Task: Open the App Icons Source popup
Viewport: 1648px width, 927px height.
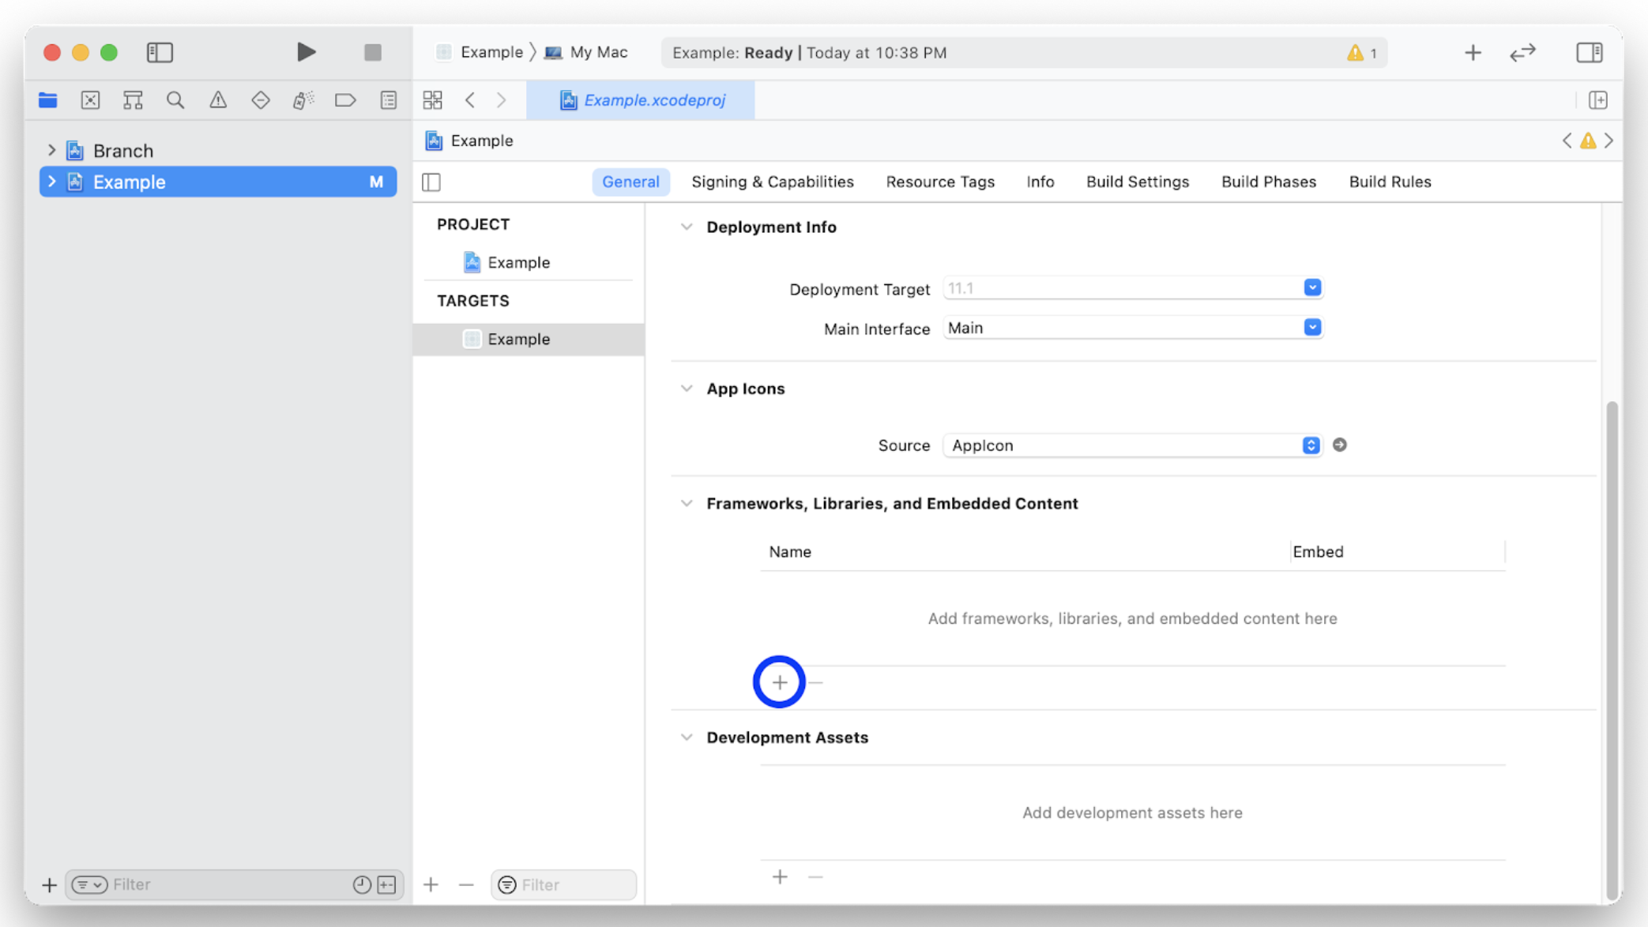Action: point(1132,445)
